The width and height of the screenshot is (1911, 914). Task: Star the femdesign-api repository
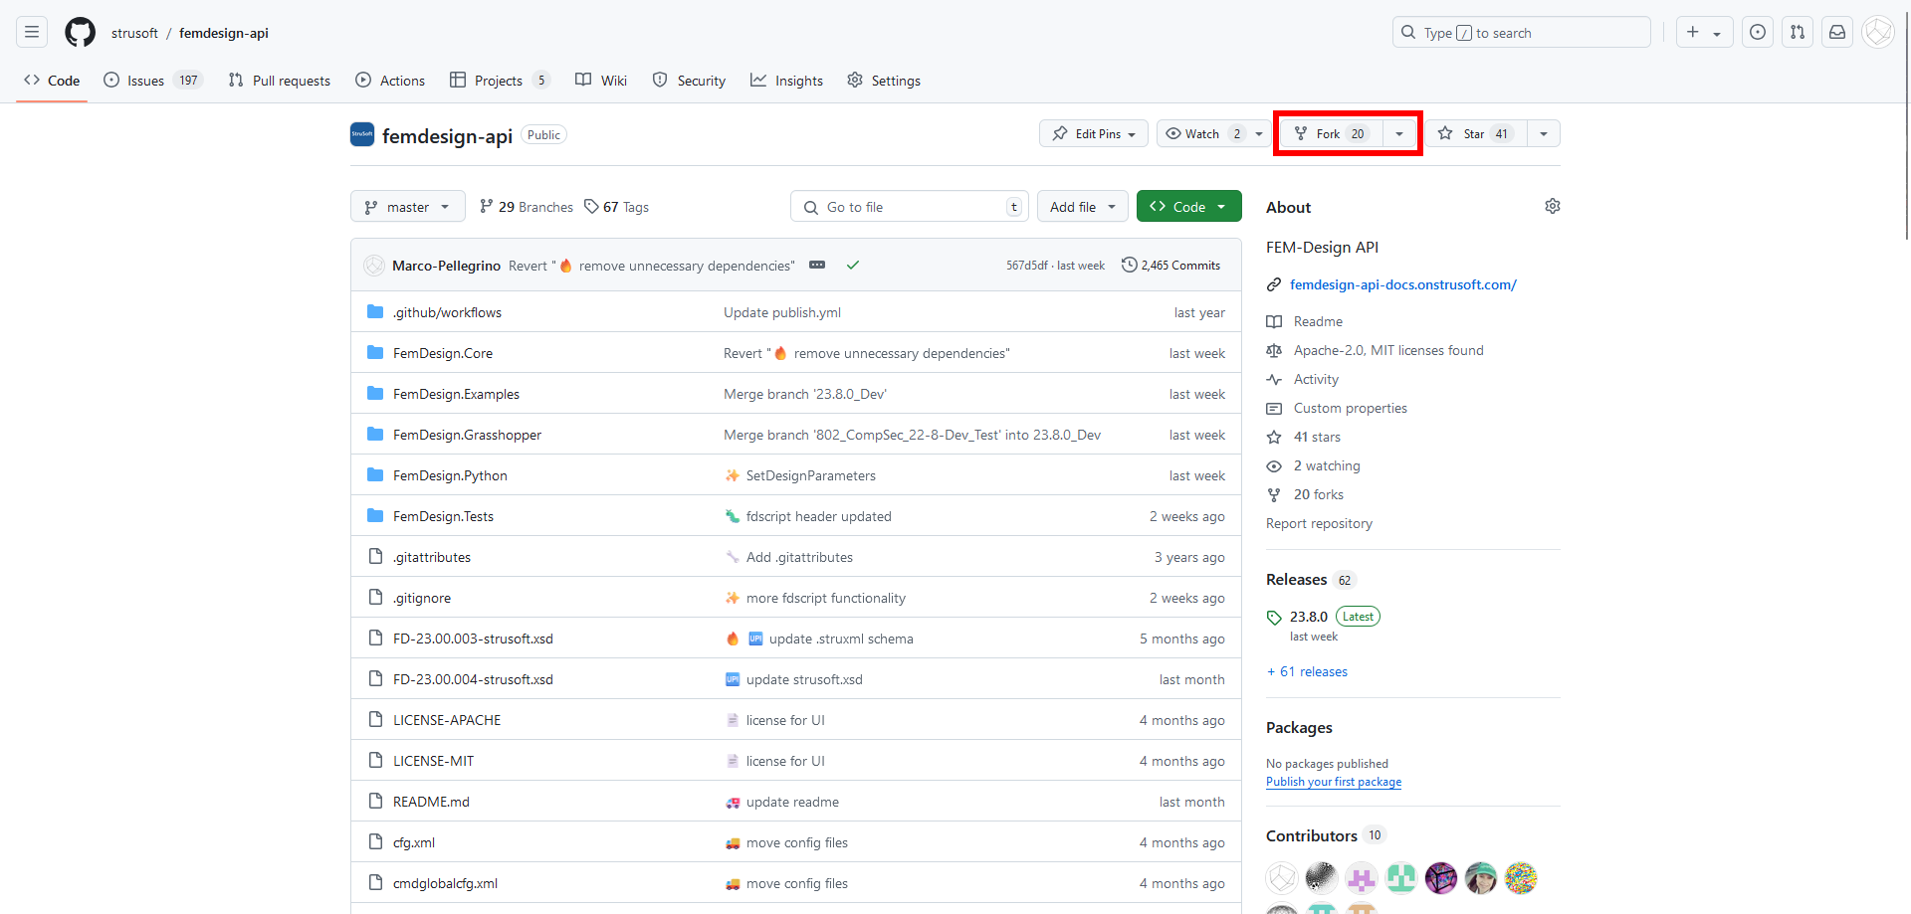click(1474, 133)
